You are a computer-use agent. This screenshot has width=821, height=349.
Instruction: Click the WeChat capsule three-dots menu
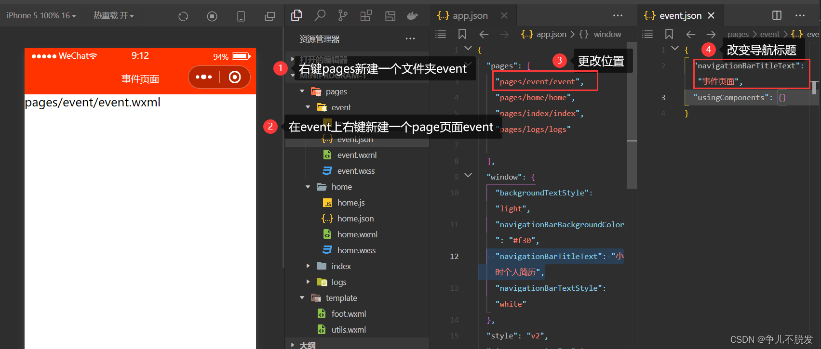click(x=204, y=77)
